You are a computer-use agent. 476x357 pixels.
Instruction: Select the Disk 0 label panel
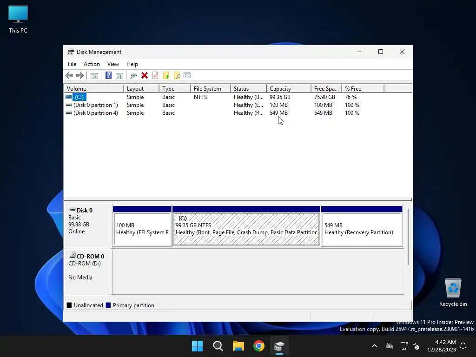pyautogui.click(x=88, y=225)
